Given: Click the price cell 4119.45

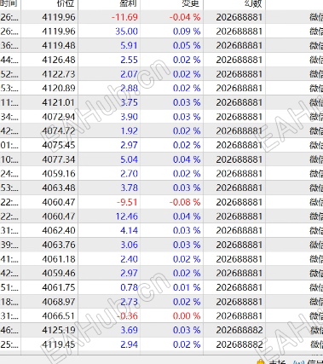Looking at the screenshot, I should click(x=59, y=344).
